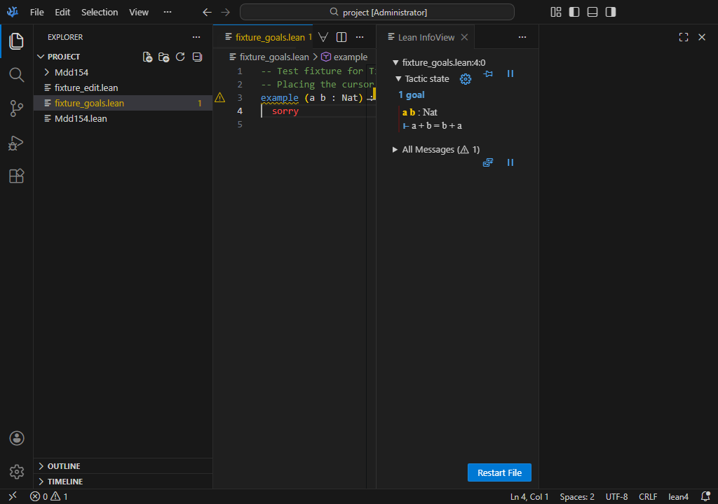Click the Restart File button

[499, 472]
